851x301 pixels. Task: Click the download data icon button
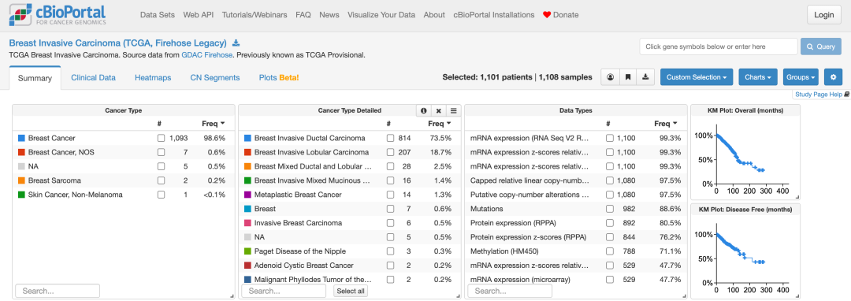[x=645, y=77]
